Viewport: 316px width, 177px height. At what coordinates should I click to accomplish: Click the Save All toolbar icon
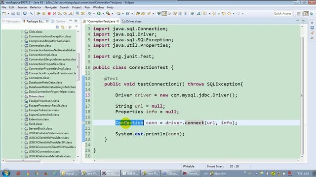18,13
